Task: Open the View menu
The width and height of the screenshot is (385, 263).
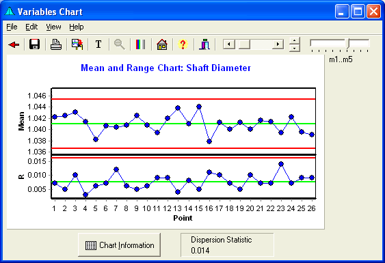Action: 53,27
